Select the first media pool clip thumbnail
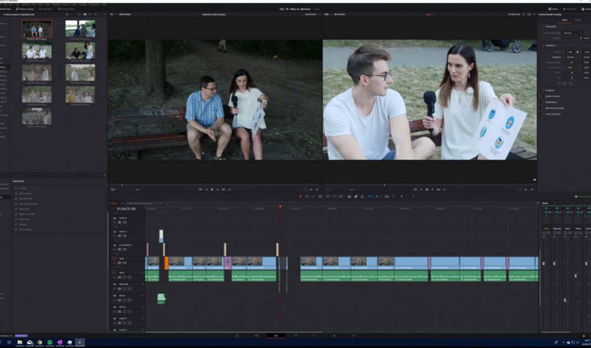The height and width of the screenshot is (348, 591). 37,28
